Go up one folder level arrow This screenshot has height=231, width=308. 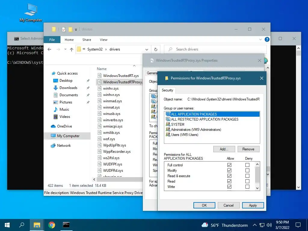[x=72, y=50]
